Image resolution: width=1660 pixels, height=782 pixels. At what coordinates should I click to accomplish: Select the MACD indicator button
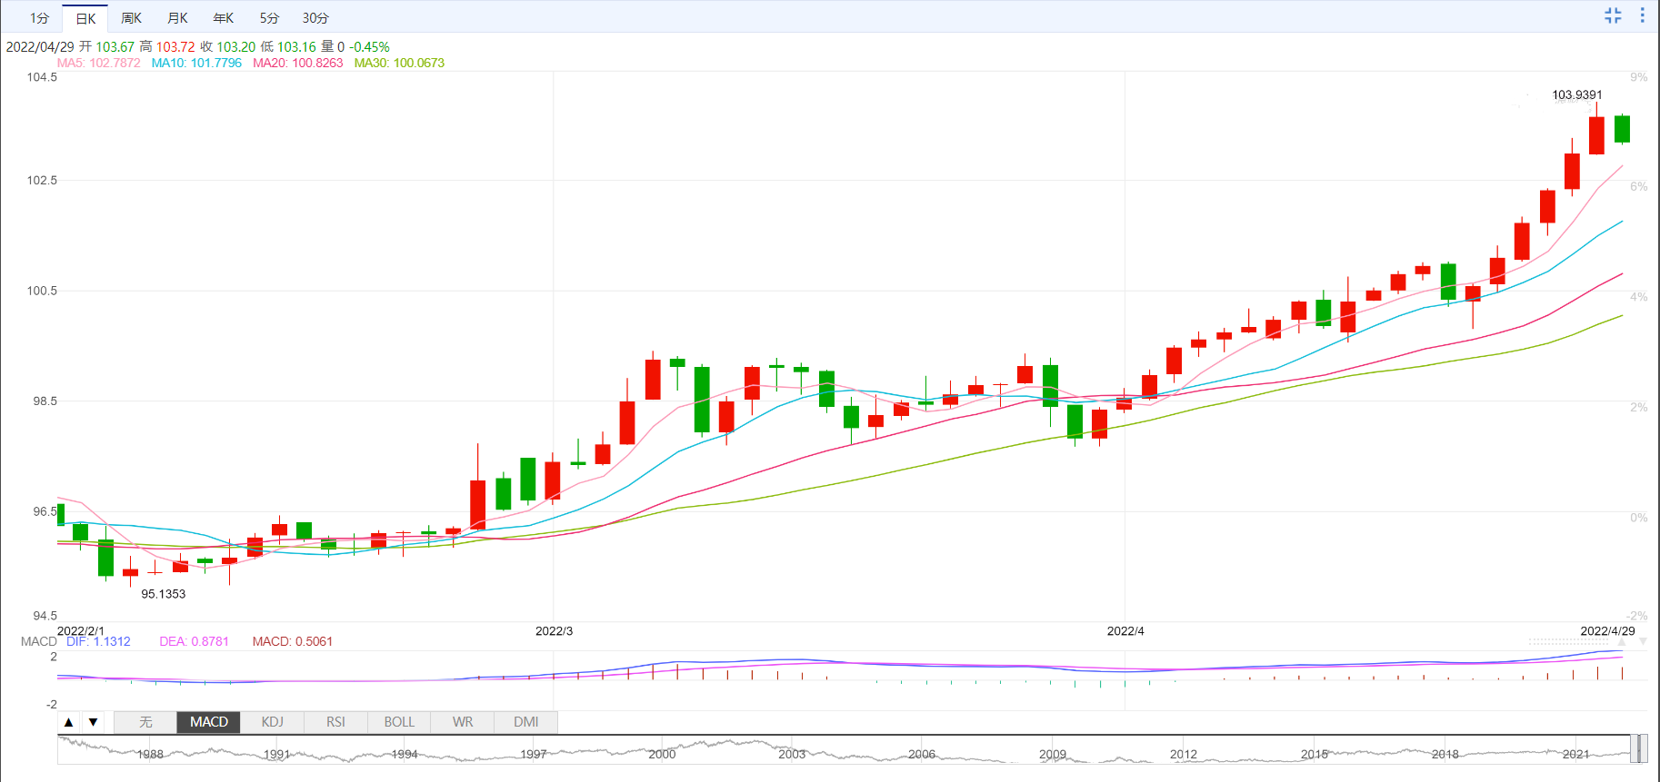click(209, 722)
